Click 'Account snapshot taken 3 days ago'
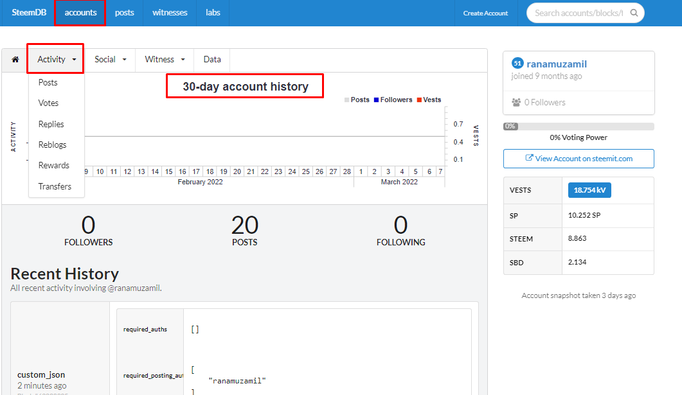 tap(579, 295)
